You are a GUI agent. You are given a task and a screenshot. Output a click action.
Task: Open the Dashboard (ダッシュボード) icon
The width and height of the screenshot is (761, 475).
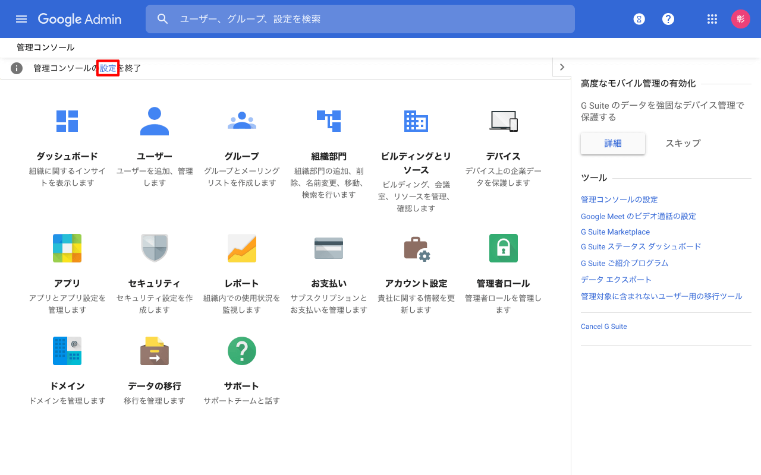click(67, 121)
